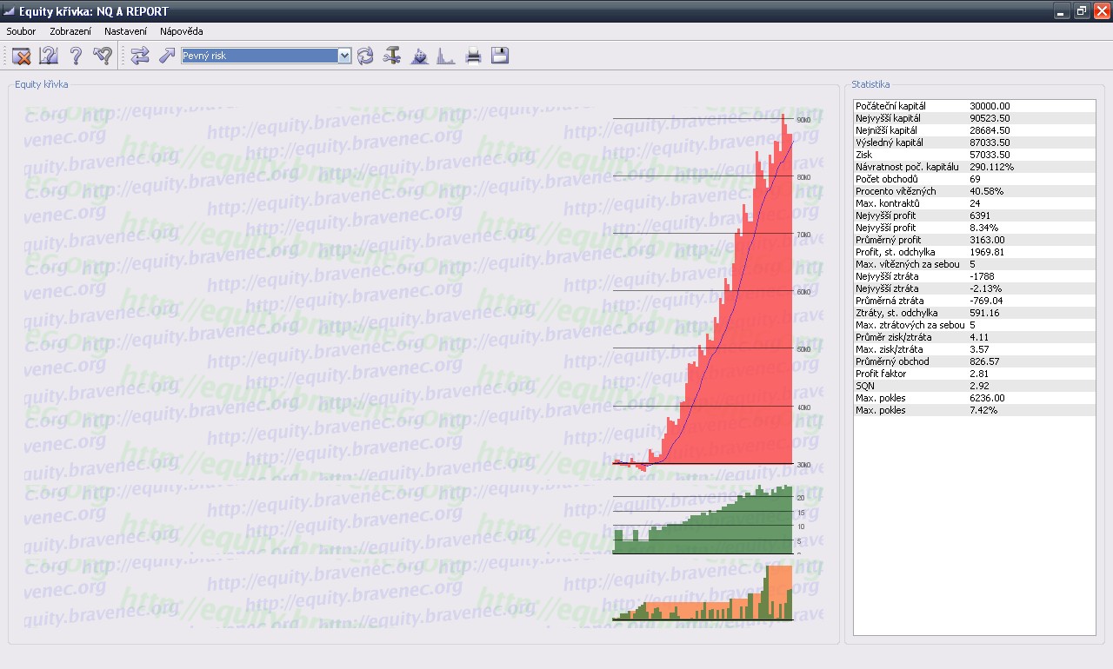Select the Počet obchodů label

tap(886, 179)
